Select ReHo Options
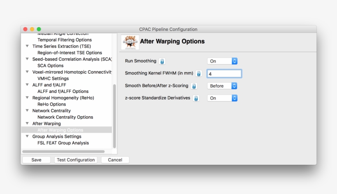Screen dimensions: 337x194 click(52, 104)
